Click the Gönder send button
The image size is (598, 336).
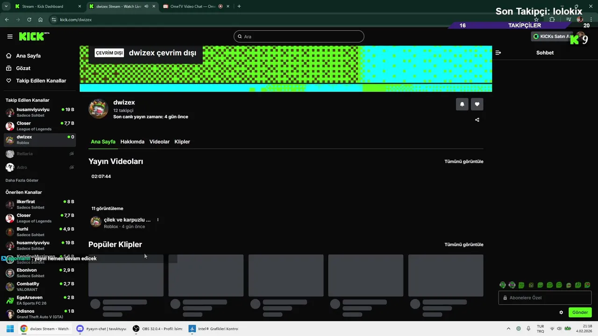pyautogui.click(x=580, y=312)
